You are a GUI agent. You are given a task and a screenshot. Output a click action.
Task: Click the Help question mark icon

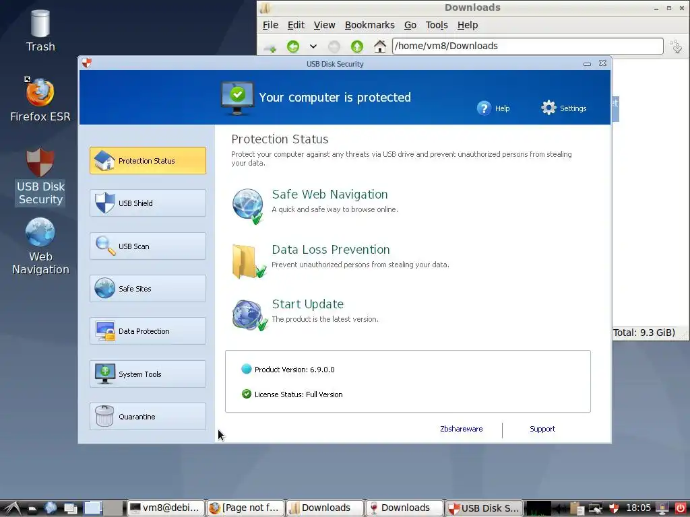click(484, 108)
